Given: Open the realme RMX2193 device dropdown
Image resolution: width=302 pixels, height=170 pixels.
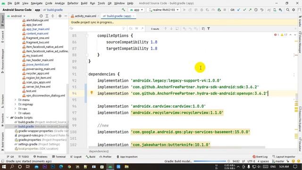Looking at the screenshot, I should (164, 9).
